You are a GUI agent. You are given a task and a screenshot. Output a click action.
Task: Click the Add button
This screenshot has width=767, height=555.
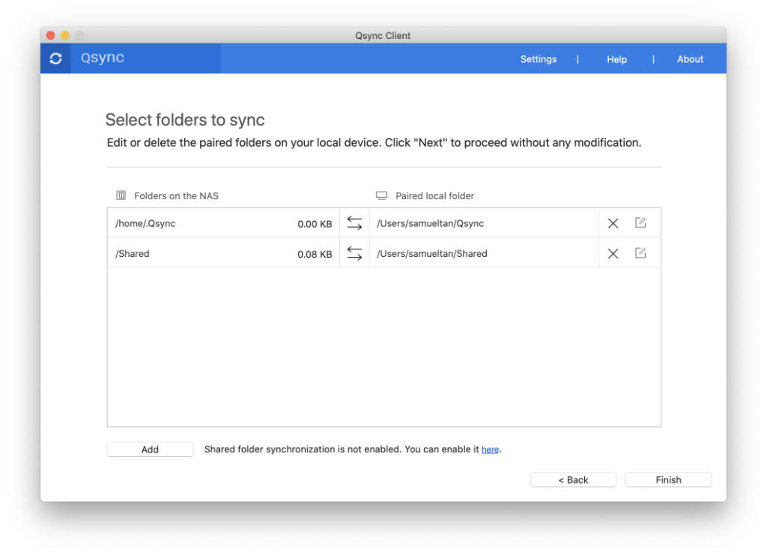coord(150,449)
